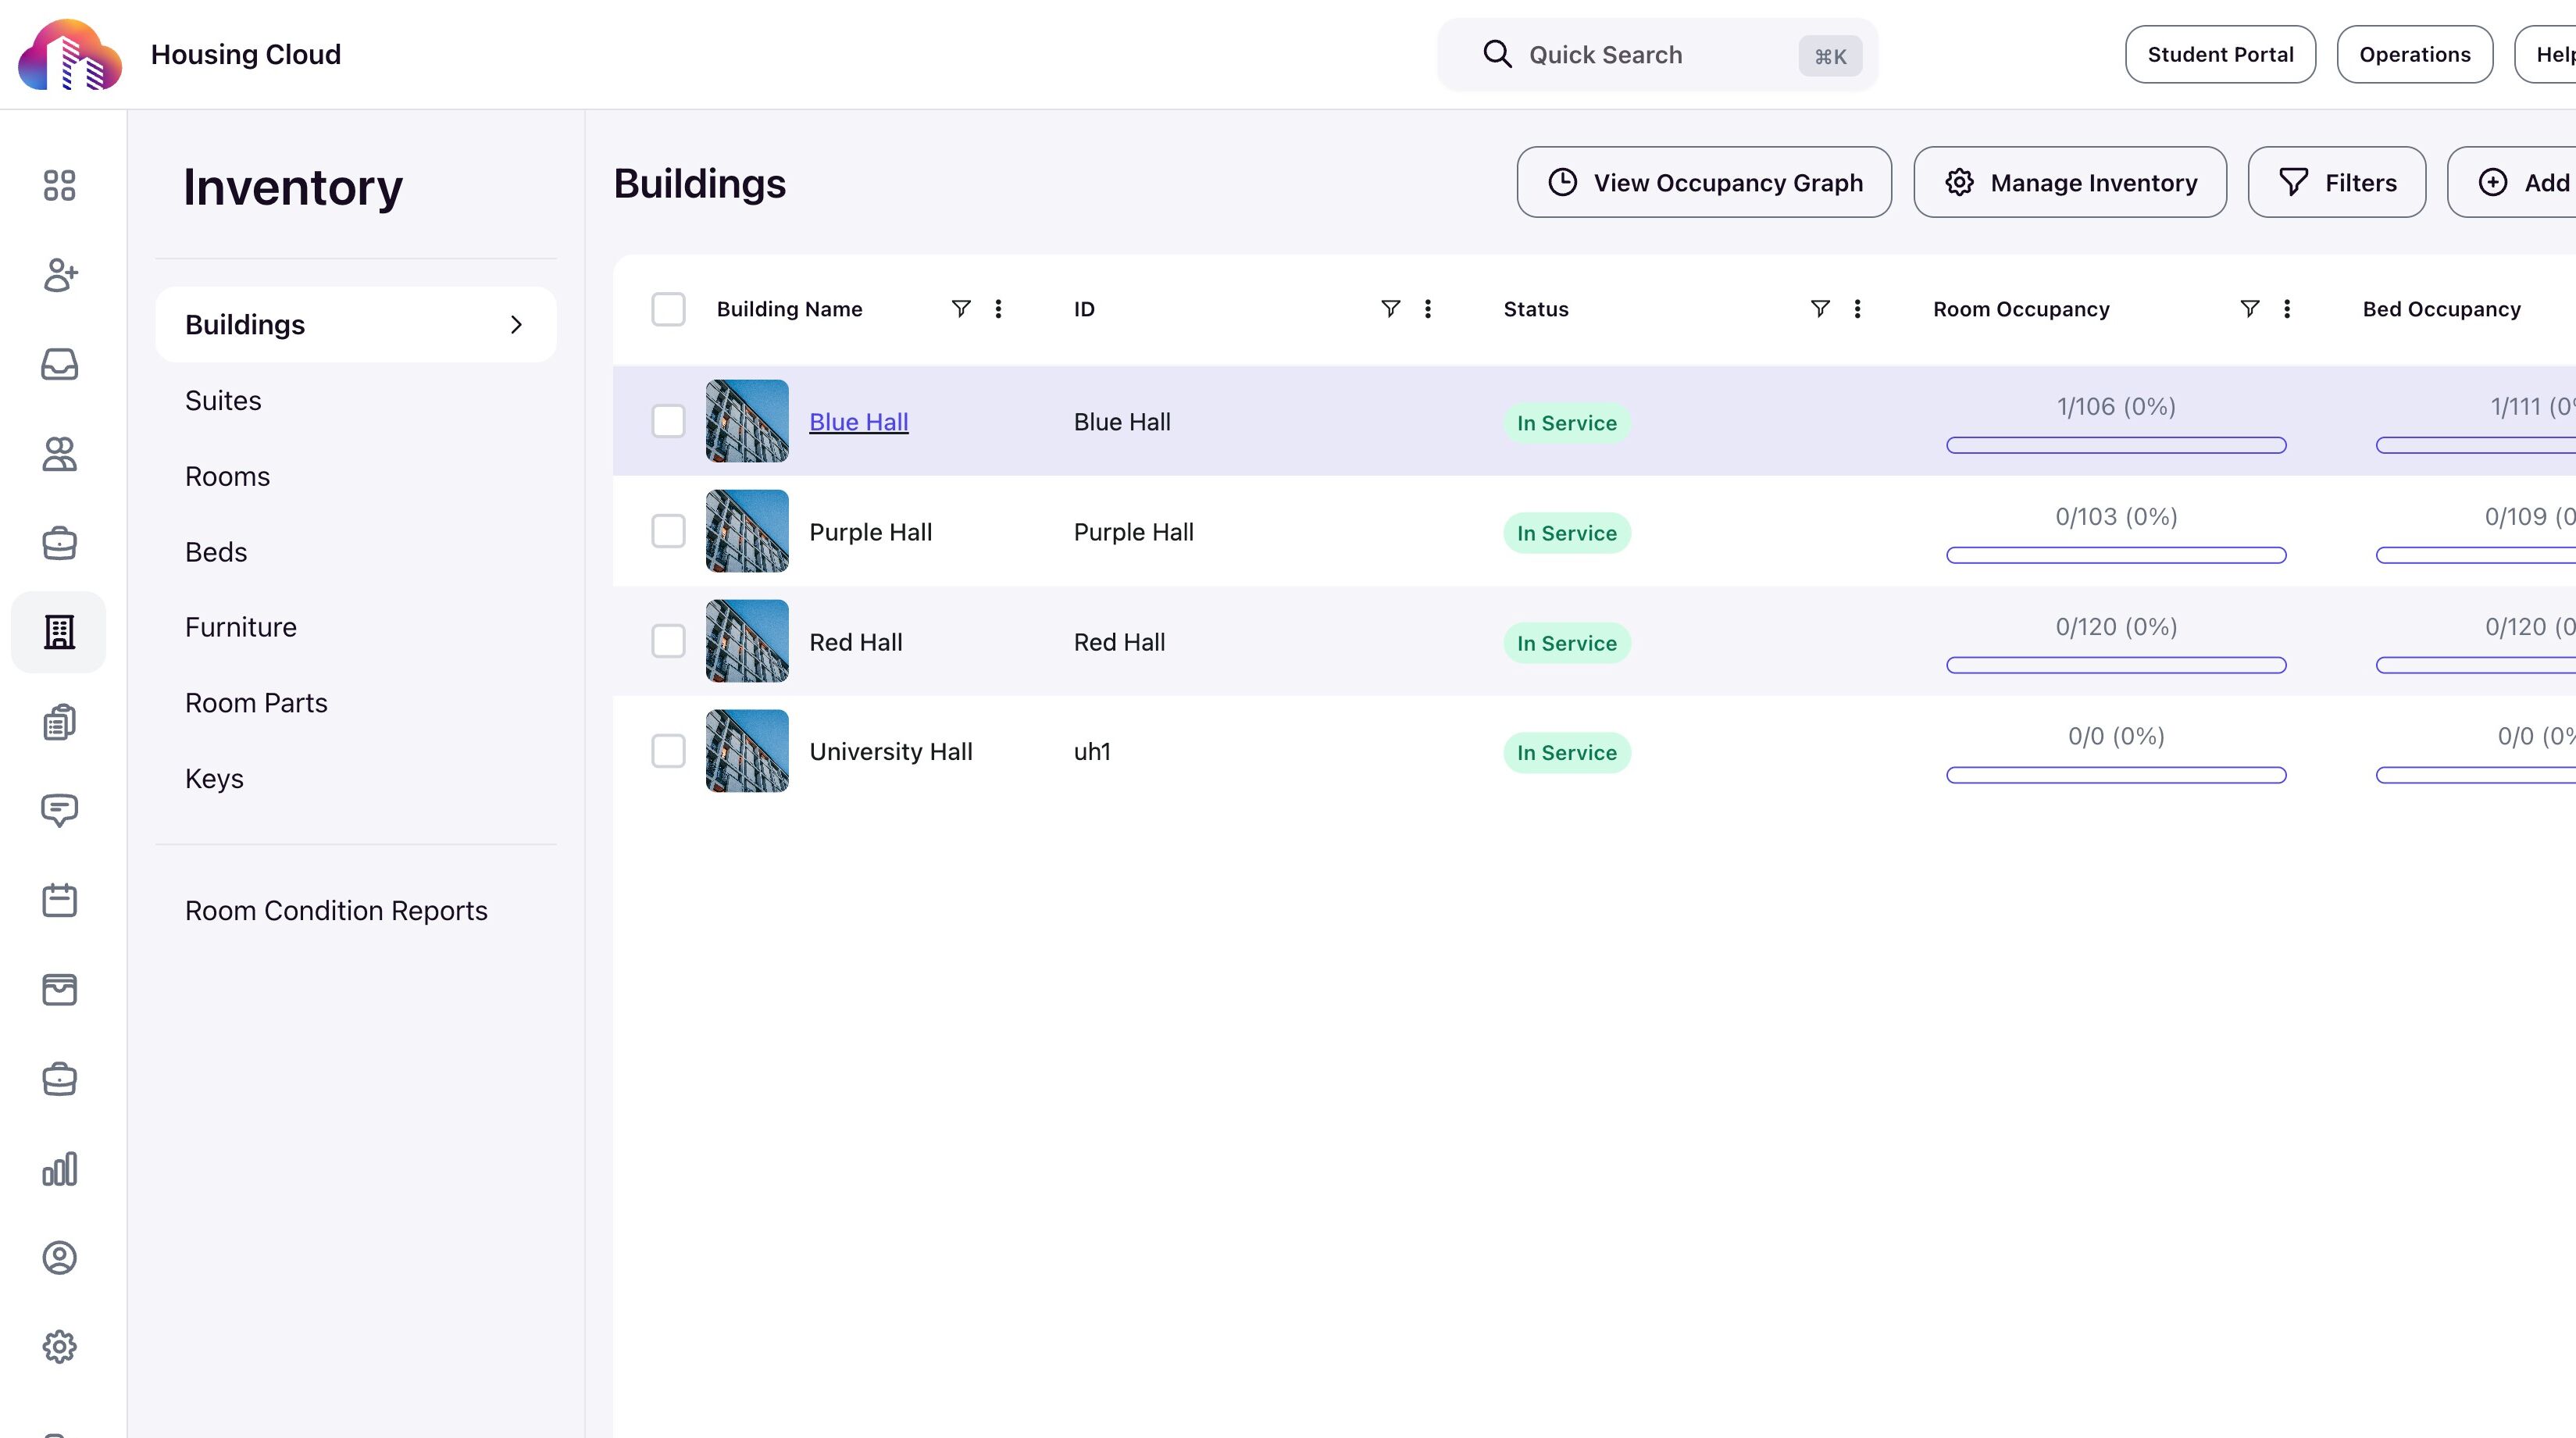Click the Quick Search field
The height and width of the screenshot is (1438, 2576).
click(1656, 55)
